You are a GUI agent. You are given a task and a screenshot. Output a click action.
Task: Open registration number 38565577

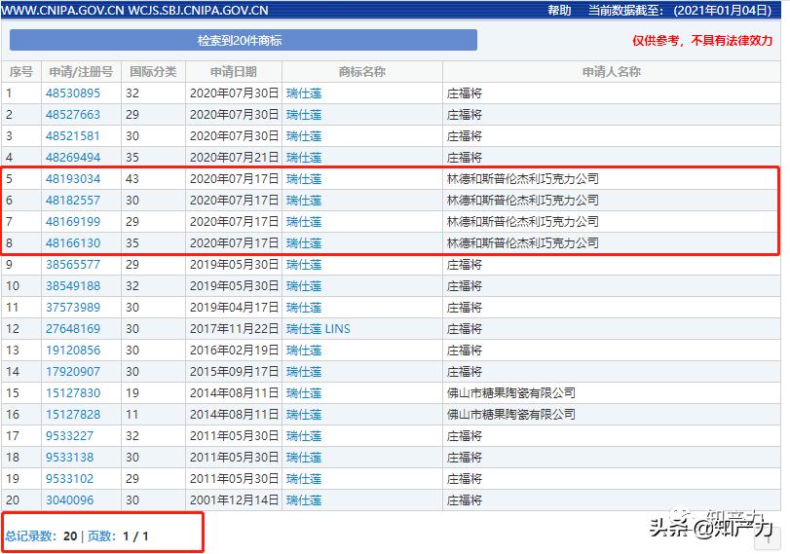point(73,265)
